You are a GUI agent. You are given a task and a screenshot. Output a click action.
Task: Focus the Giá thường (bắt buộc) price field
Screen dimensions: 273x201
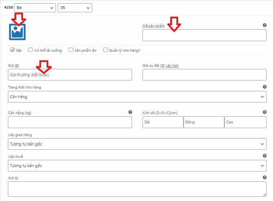click(70, 75)
